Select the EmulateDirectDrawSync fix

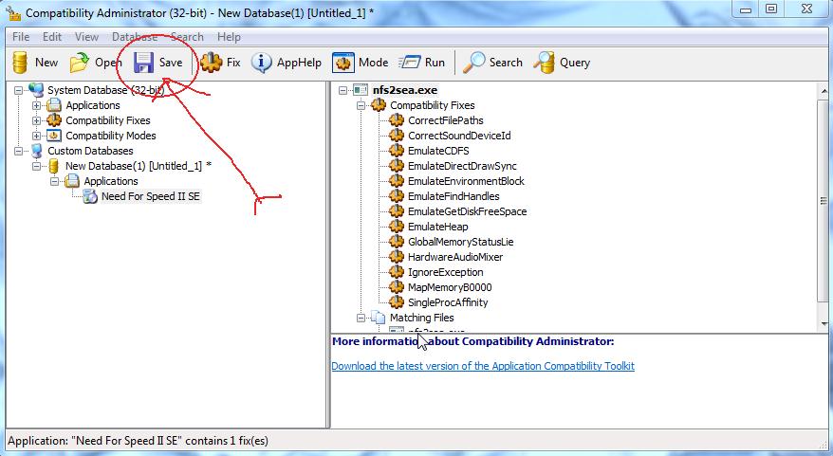[462, 166]
